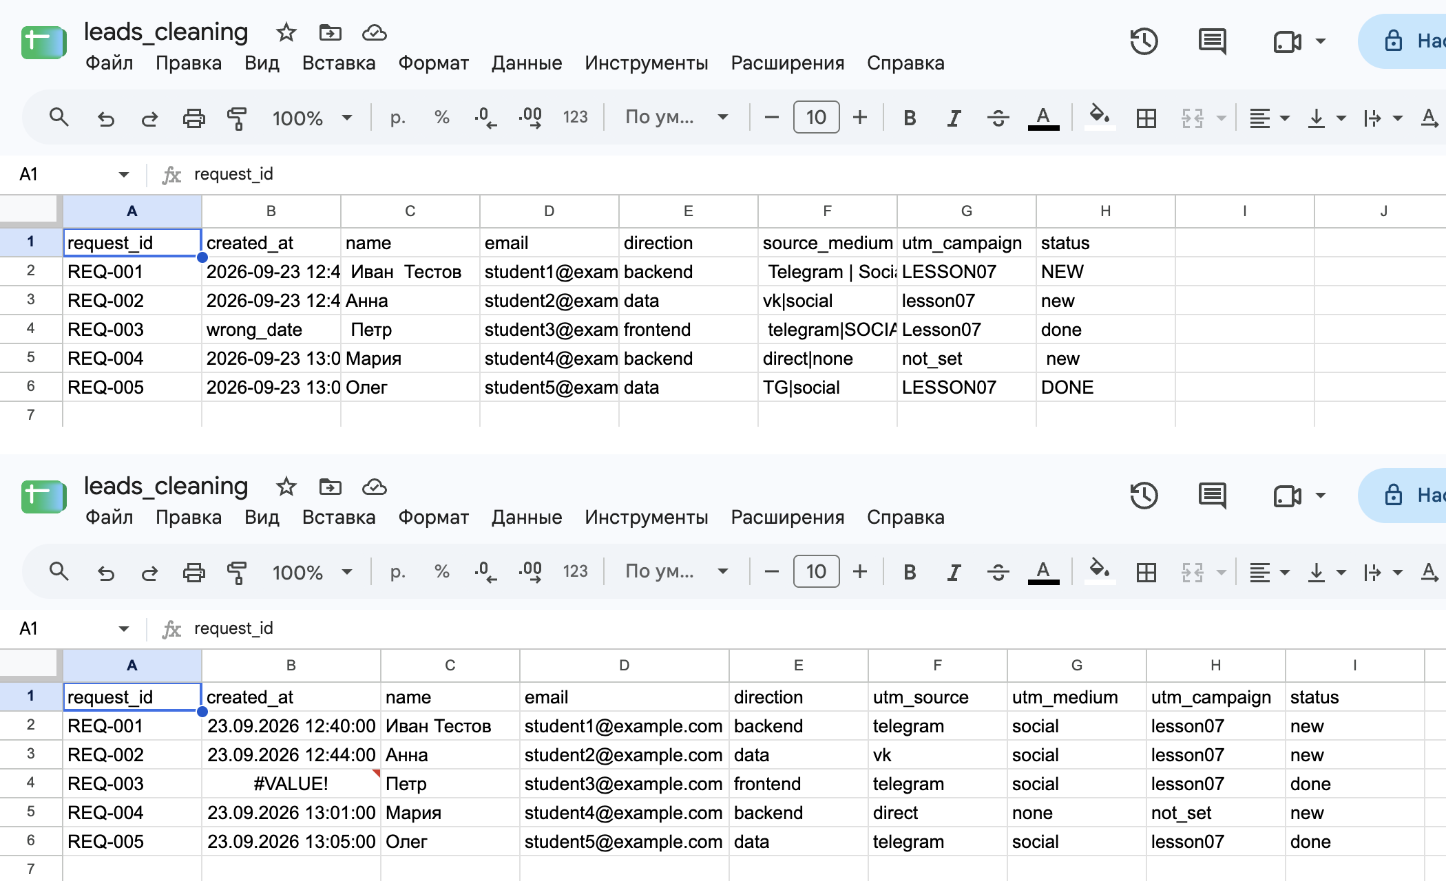Format as percent in upper toolbar
The width and height of the screenshot is (1446, 881).
(x=442, y=118)
